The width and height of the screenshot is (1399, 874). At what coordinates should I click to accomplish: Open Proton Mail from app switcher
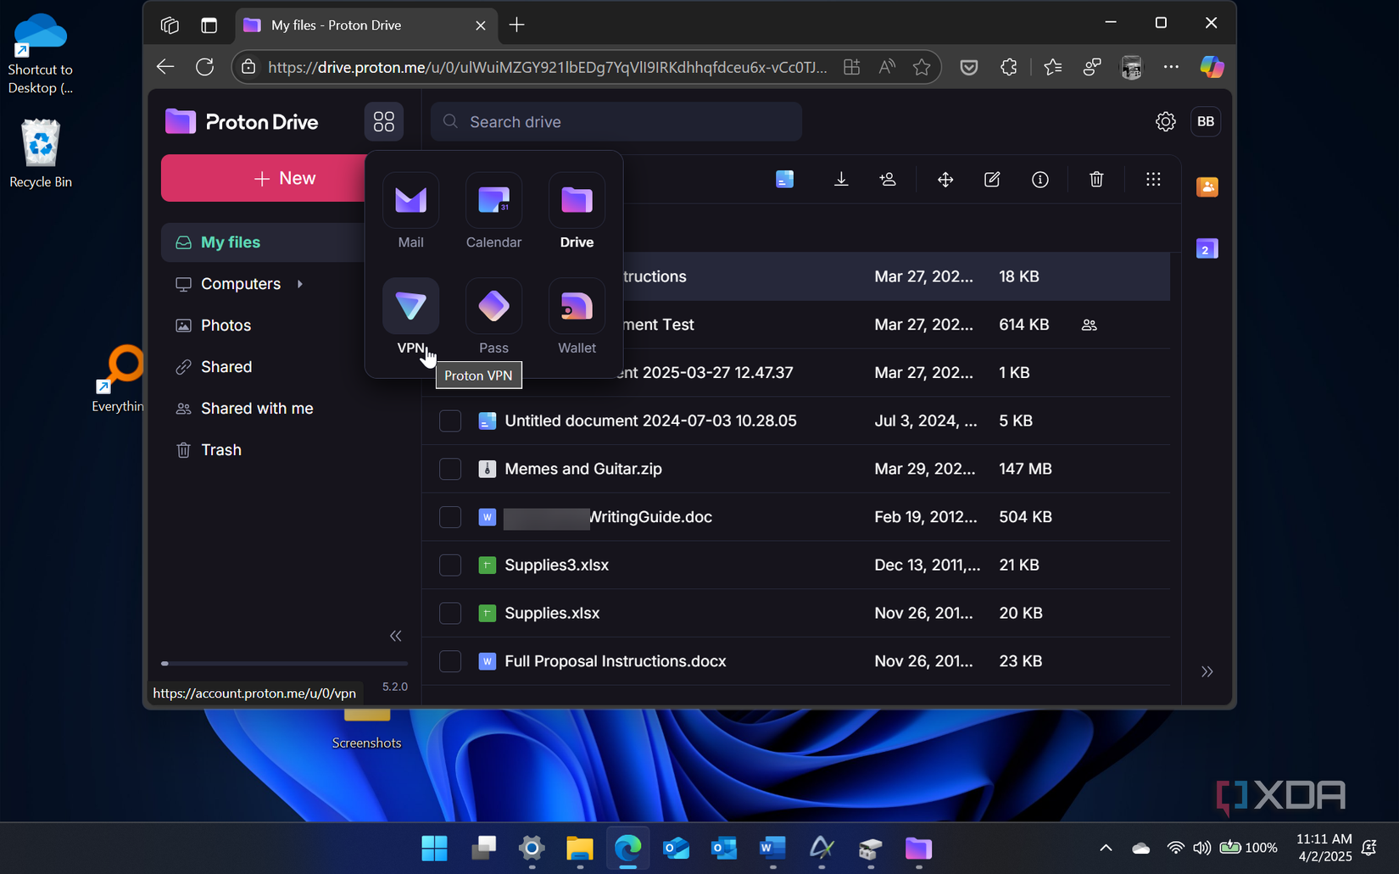point(410,211)
